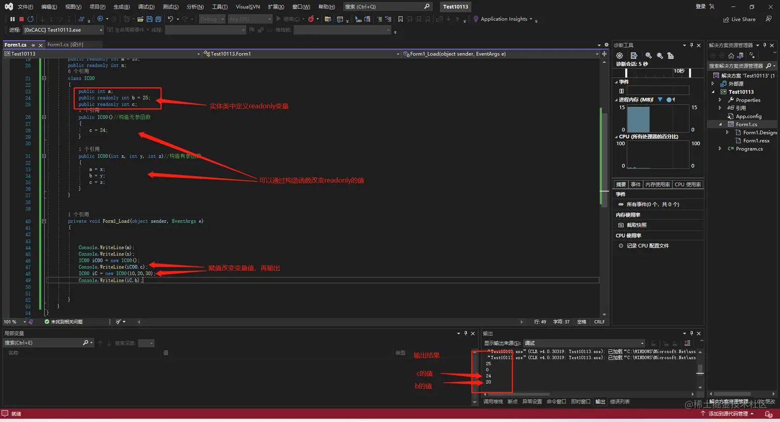Click the export diagnostic session icon
The height and width of the screenshot is (422, 780).
(x=634, y=56)
